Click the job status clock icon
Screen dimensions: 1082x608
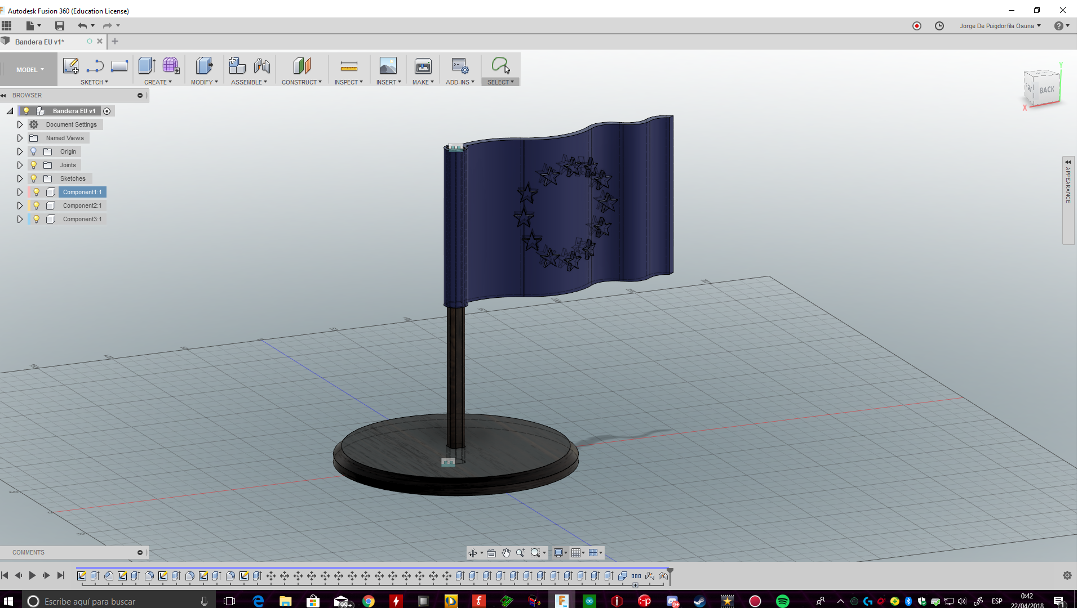939,26
